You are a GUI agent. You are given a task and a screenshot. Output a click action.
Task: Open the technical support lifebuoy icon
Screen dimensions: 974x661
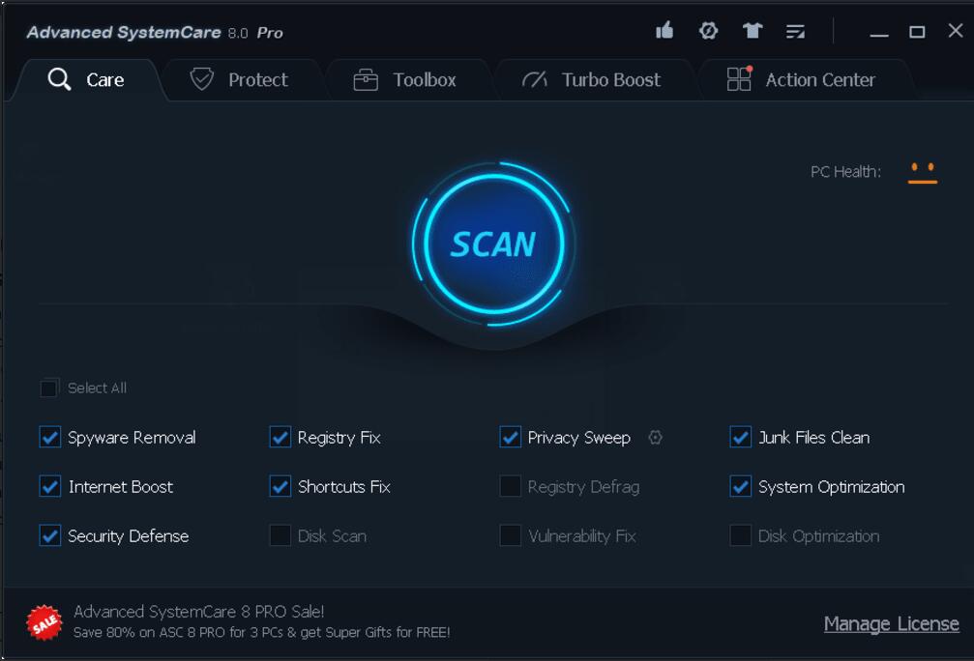coord(708,31)
